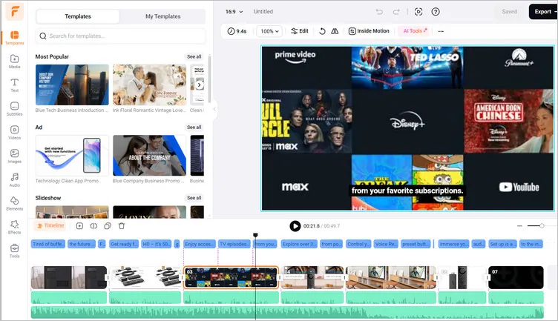Open the Text sidebar panel
The width and height of the screenshot is (558, 321).
click(x=14, y=85)
